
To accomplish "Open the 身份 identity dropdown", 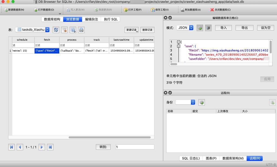I will (x=185, y=102).
